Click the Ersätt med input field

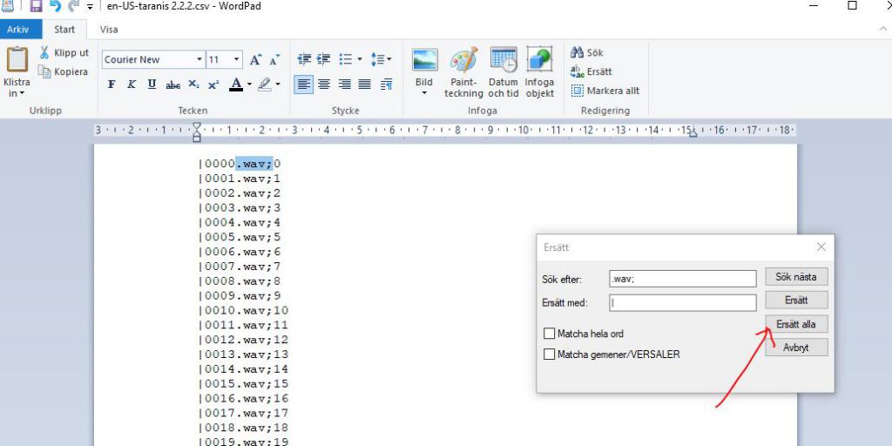click(683, 303)
